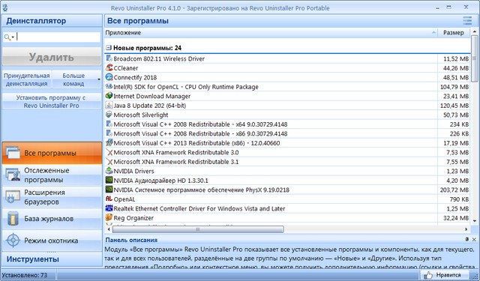The height and width of the screenshot is (281, 480).
Task: Select the Reg Organizer entry name
Action: (133, 218)
